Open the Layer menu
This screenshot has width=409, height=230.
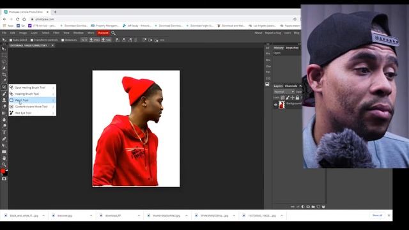coord(34,33)
